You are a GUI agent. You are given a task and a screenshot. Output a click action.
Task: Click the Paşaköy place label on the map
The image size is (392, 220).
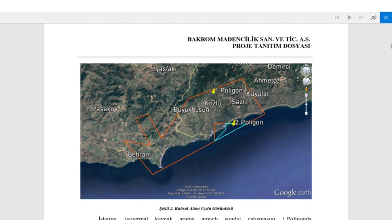click(x=105, y=109)
